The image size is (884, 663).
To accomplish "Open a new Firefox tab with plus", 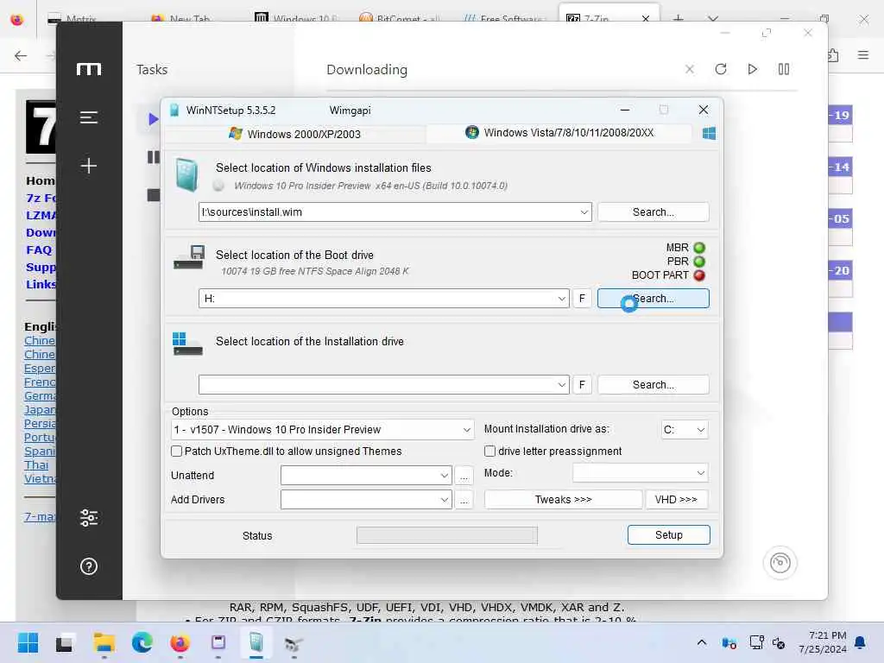I will (x=678, y=19).
